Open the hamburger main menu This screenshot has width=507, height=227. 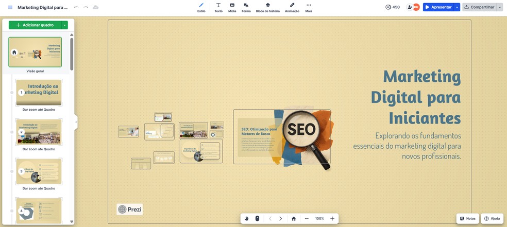(x=10, y=7)
